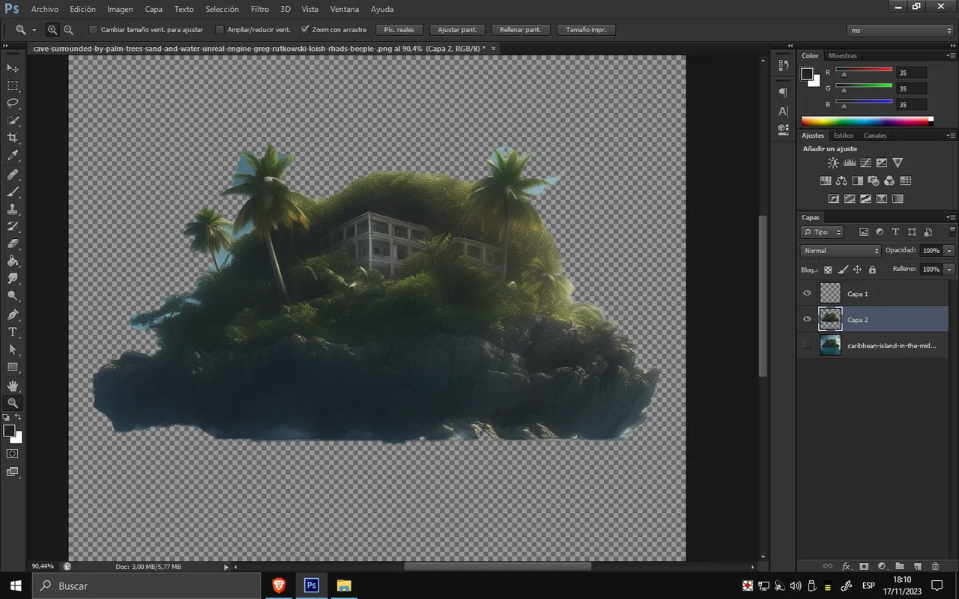This screenshot has width=959, height=599.
Task: Select the Path Selection tool
Action: (13, 350)
